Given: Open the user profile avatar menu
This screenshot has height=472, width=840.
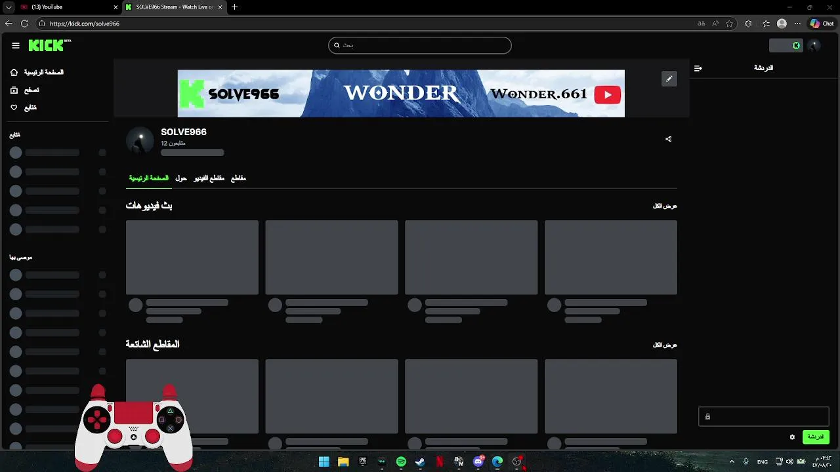Looking at the screenshot, I should (x=814, y=45).
